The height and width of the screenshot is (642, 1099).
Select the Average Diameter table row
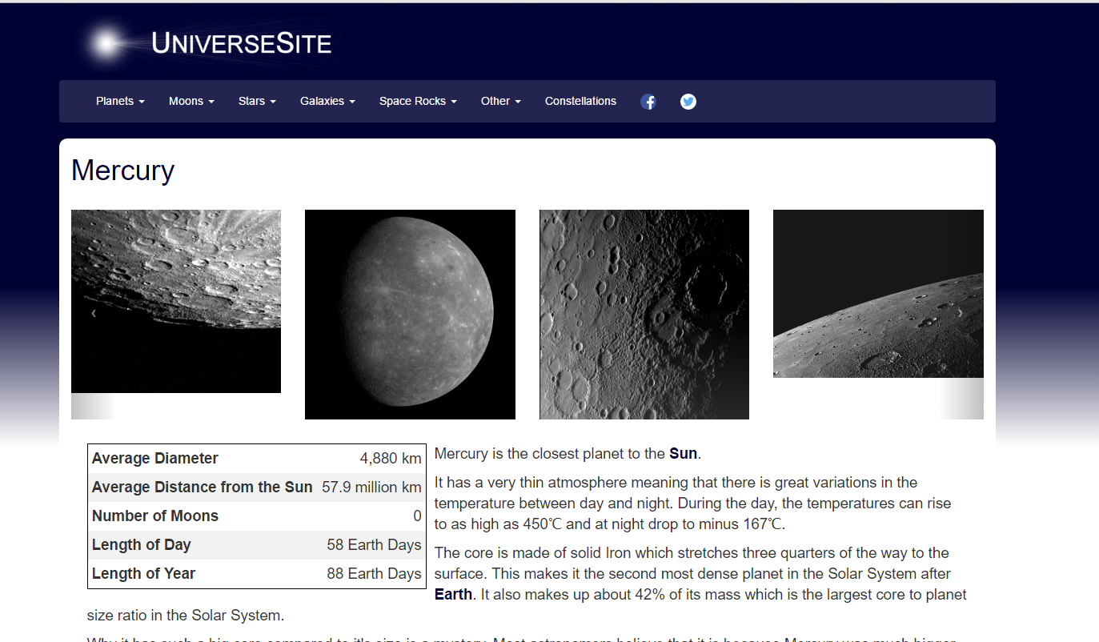point(256,458)
